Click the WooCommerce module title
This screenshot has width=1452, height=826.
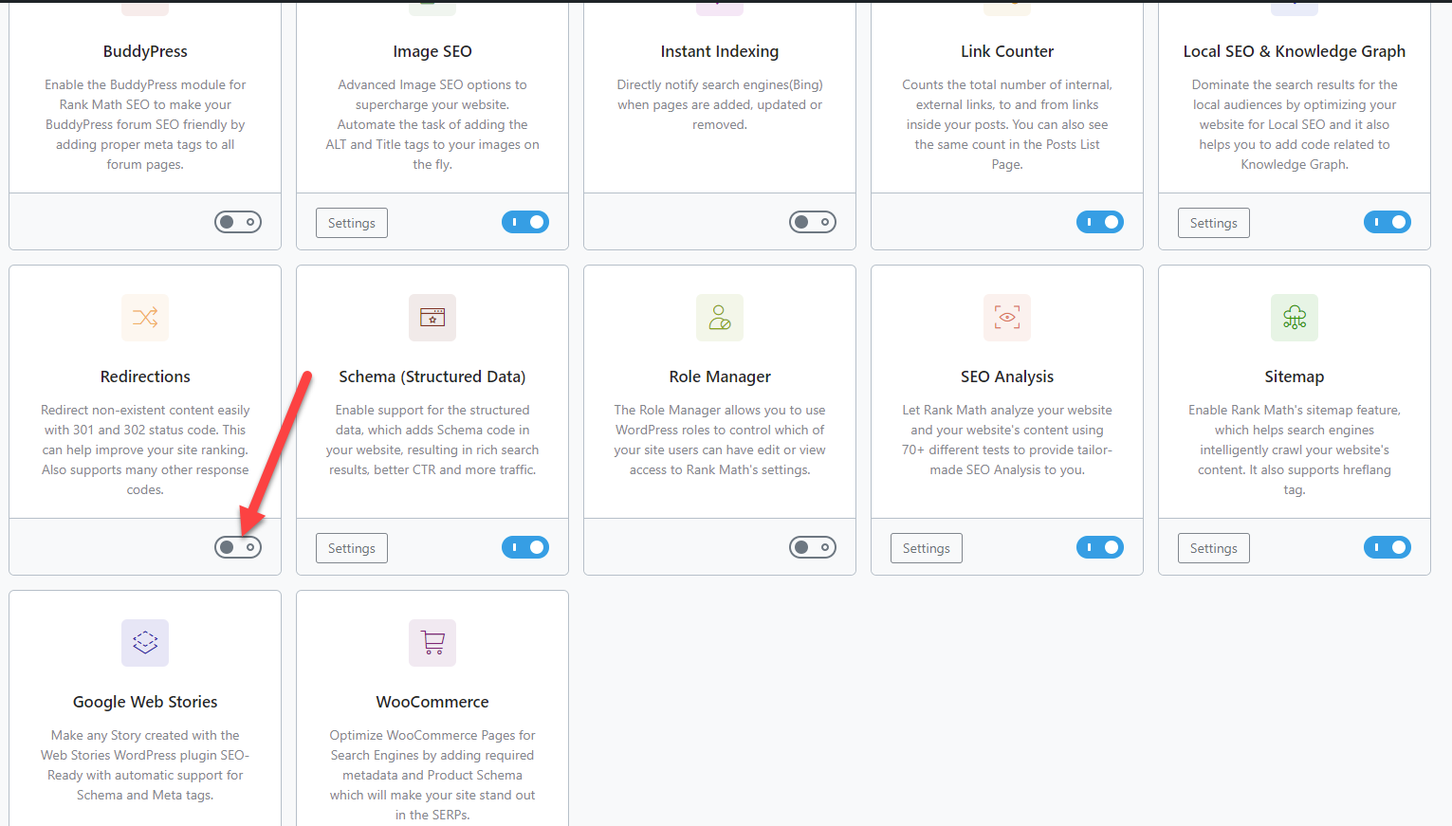pyautogui.click(x=432, y=702)
